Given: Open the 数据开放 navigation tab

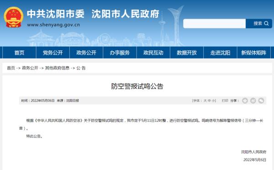Looking at the screenshot, I should [x=187, y=53].
